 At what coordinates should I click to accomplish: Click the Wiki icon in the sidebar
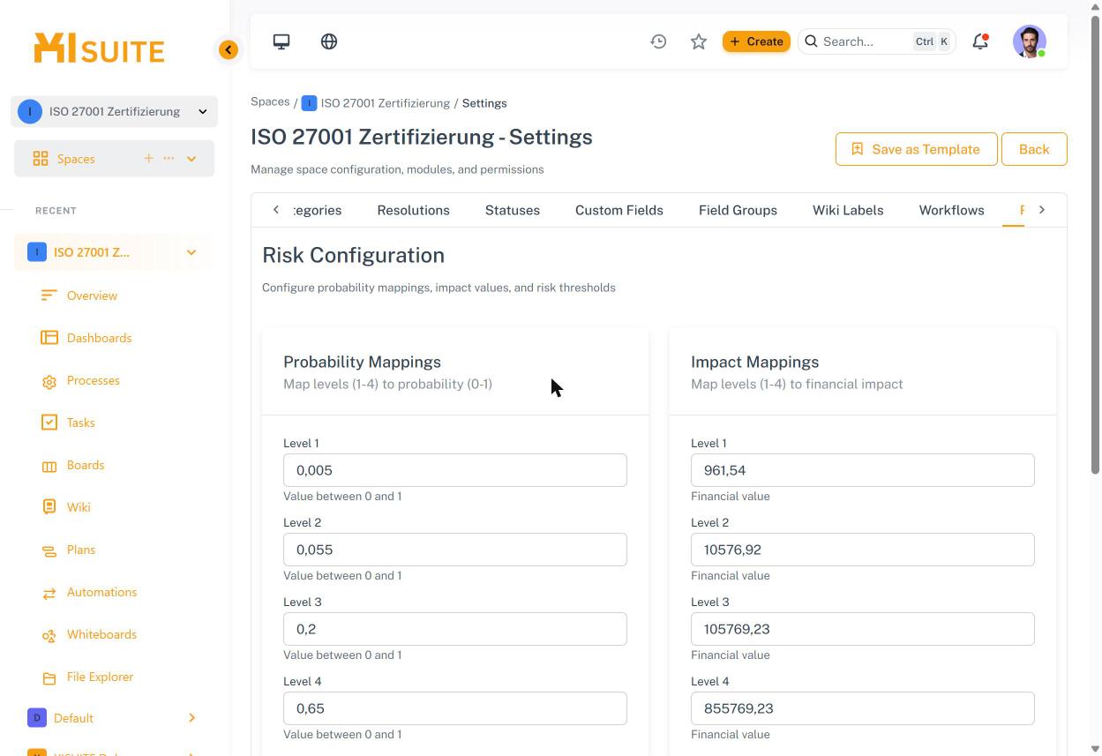[49, 507]
